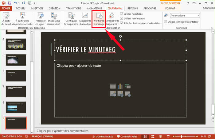
Task: Insert a chart using content placeholder icon
Action: tap(120, 87)
